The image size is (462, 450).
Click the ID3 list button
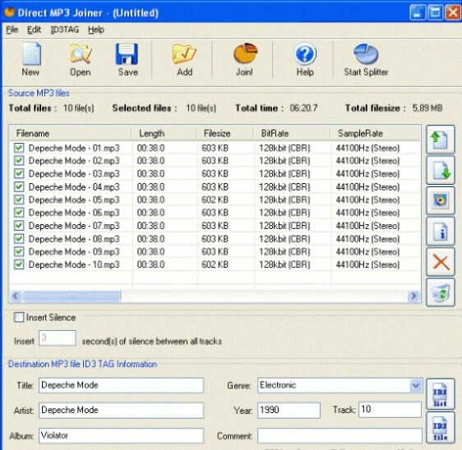click(440, 394)
